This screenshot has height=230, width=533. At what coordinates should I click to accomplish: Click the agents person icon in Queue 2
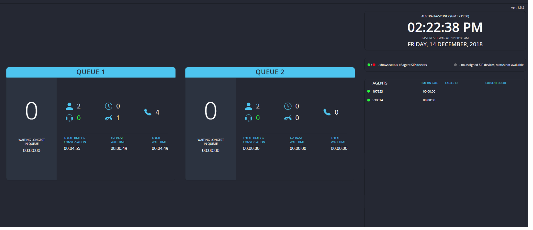click(249, 106)
